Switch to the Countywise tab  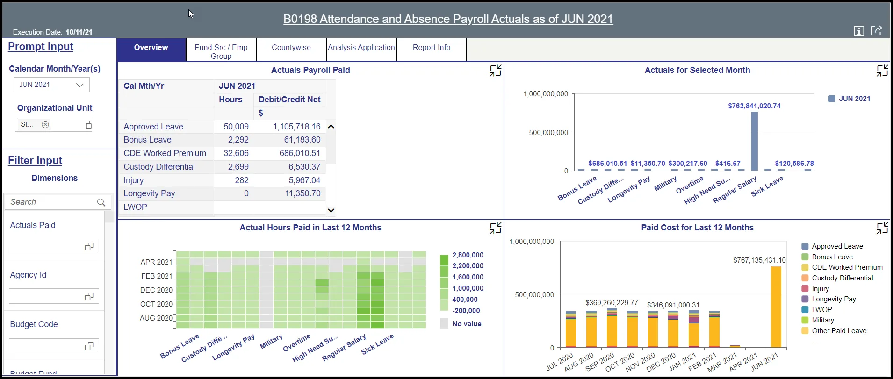pyautogui.click(x=291, y=48)
